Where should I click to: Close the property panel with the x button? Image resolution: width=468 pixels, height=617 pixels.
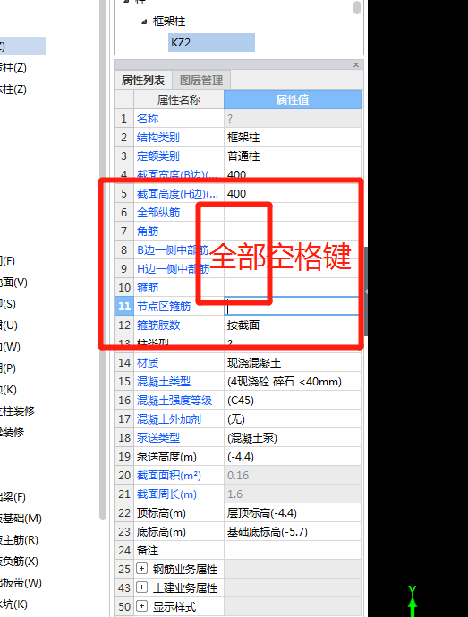(x=356, y=64)
